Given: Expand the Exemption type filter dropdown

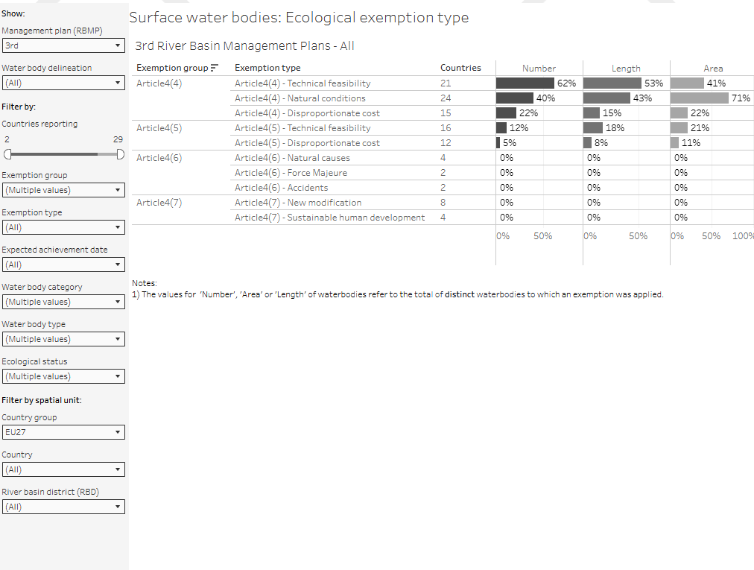Looking at the screenshot, I should pos(63,227).
